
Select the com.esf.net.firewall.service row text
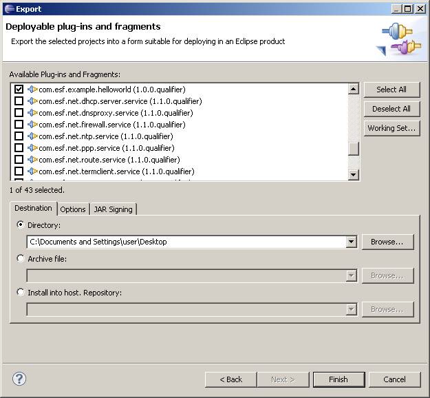point(112,125)
